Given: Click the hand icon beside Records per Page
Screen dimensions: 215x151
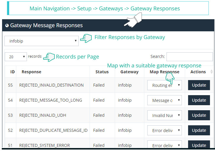Looking at the screenshot, I should (x=49, y=57).
